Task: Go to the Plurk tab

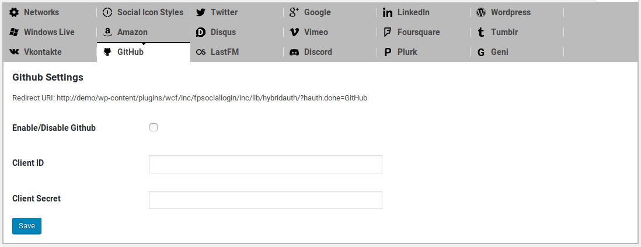Action: click(x=407, y=52)
